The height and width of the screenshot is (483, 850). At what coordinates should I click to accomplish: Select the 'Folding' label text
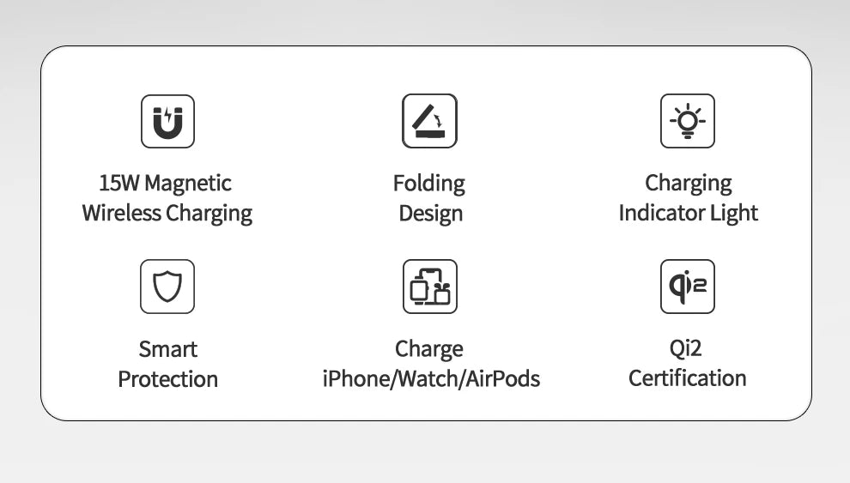(x=428, y=184)
